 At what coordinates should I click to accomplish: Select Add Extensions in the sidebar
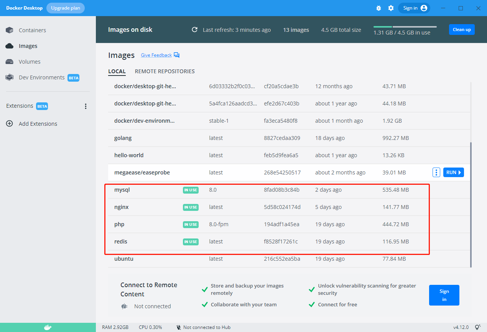pos(38,124)
